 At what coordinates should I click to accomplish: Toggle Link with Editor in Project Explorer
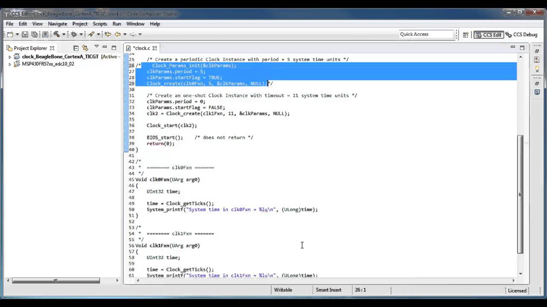pos(85,48)
